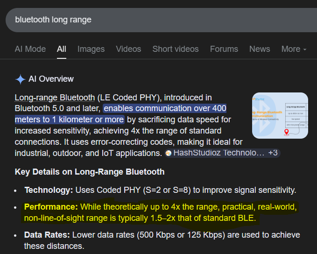This screenshot has height=254, width=317.
Task: Open the HashStudioz Technolo… source chip
Action: pyautogui.click(x=223, y=153)
